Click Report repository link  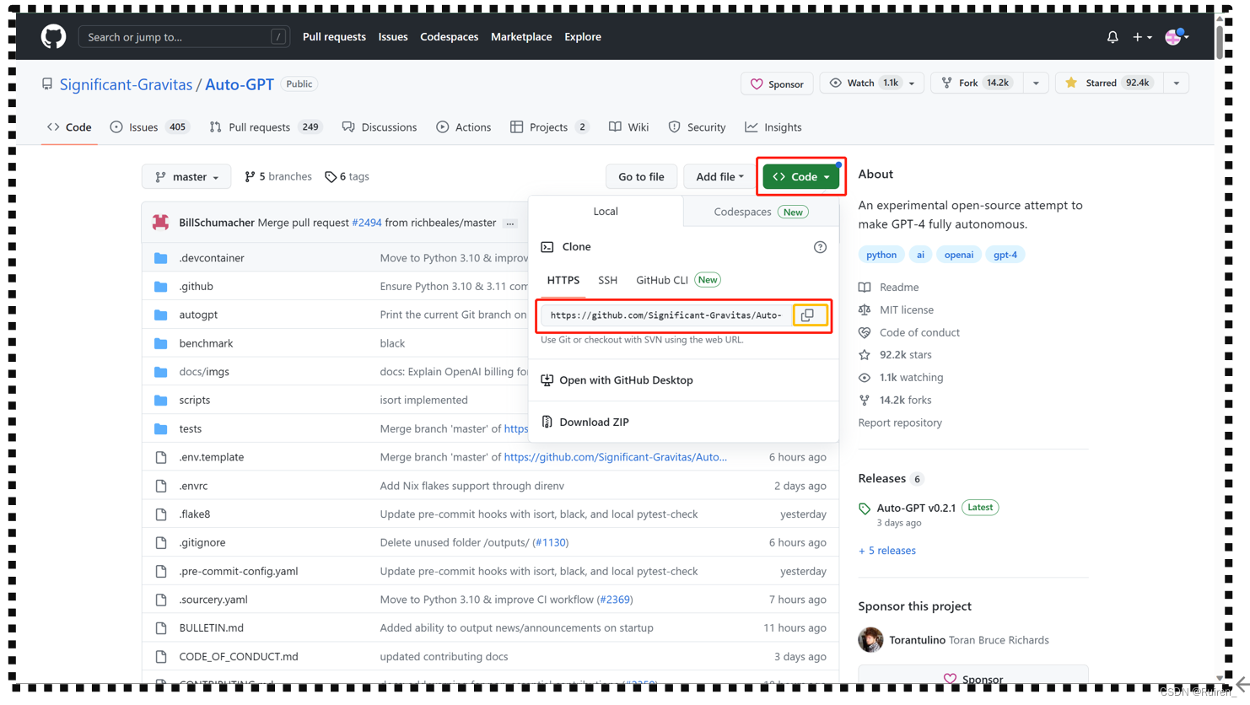[900, 422]
